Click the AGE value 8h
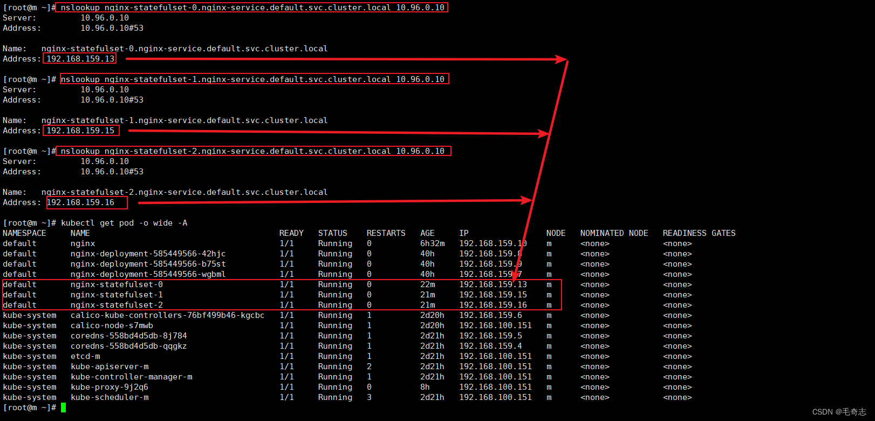 [425, 387]
